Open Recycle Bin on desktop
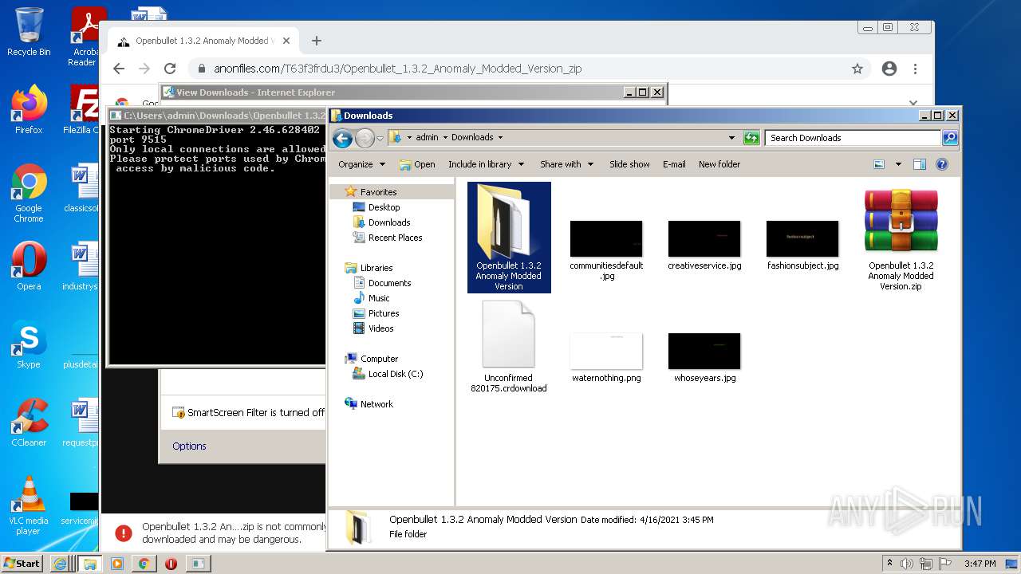This screenshot has height=574, width=1021. pyautogui.click(x=29, y=32)
